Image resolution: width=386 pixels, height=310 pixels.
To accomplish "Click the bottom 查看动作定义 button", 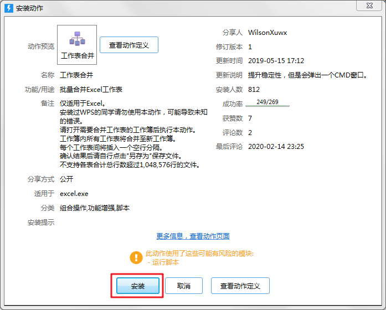I will click(x=240, y=286).
